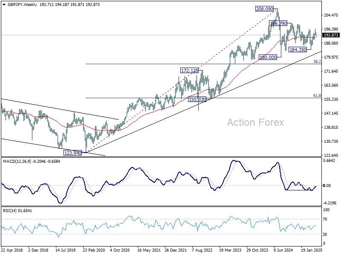
Task: Click the 130.730 price axis value
Action: coord(331,142)
